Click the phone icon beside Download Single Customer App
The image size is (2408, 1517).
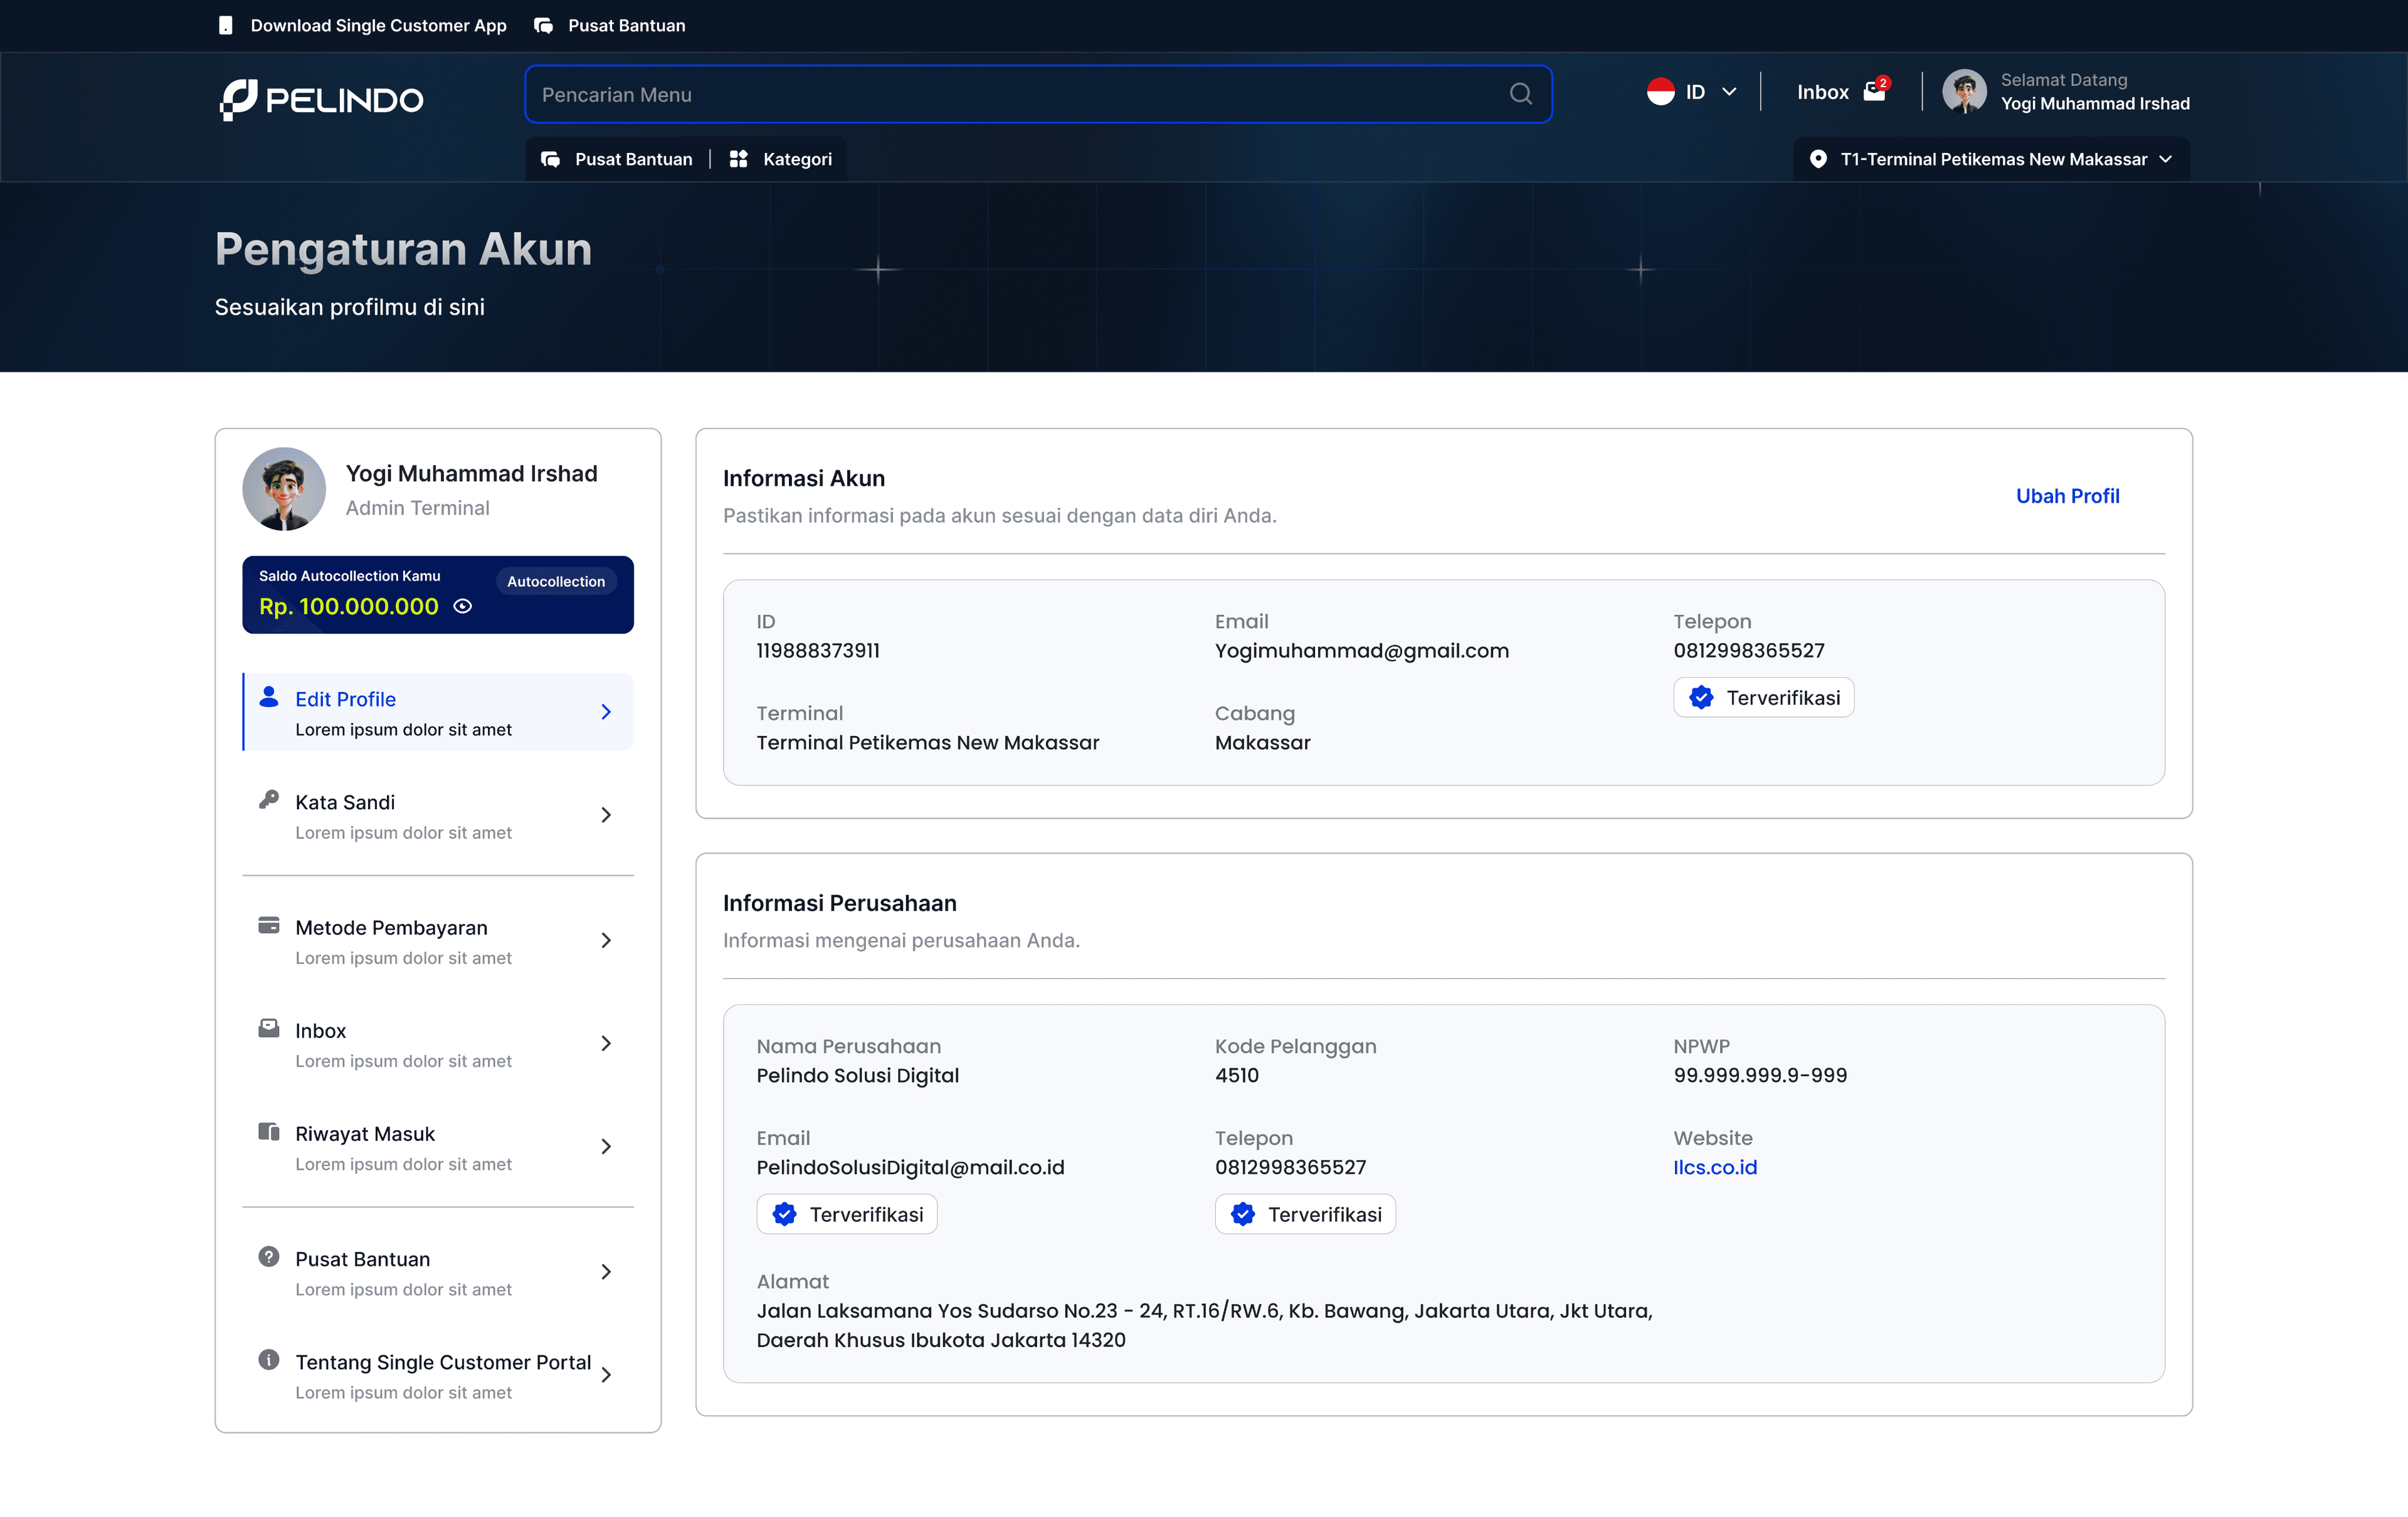[x=226, y=25]
